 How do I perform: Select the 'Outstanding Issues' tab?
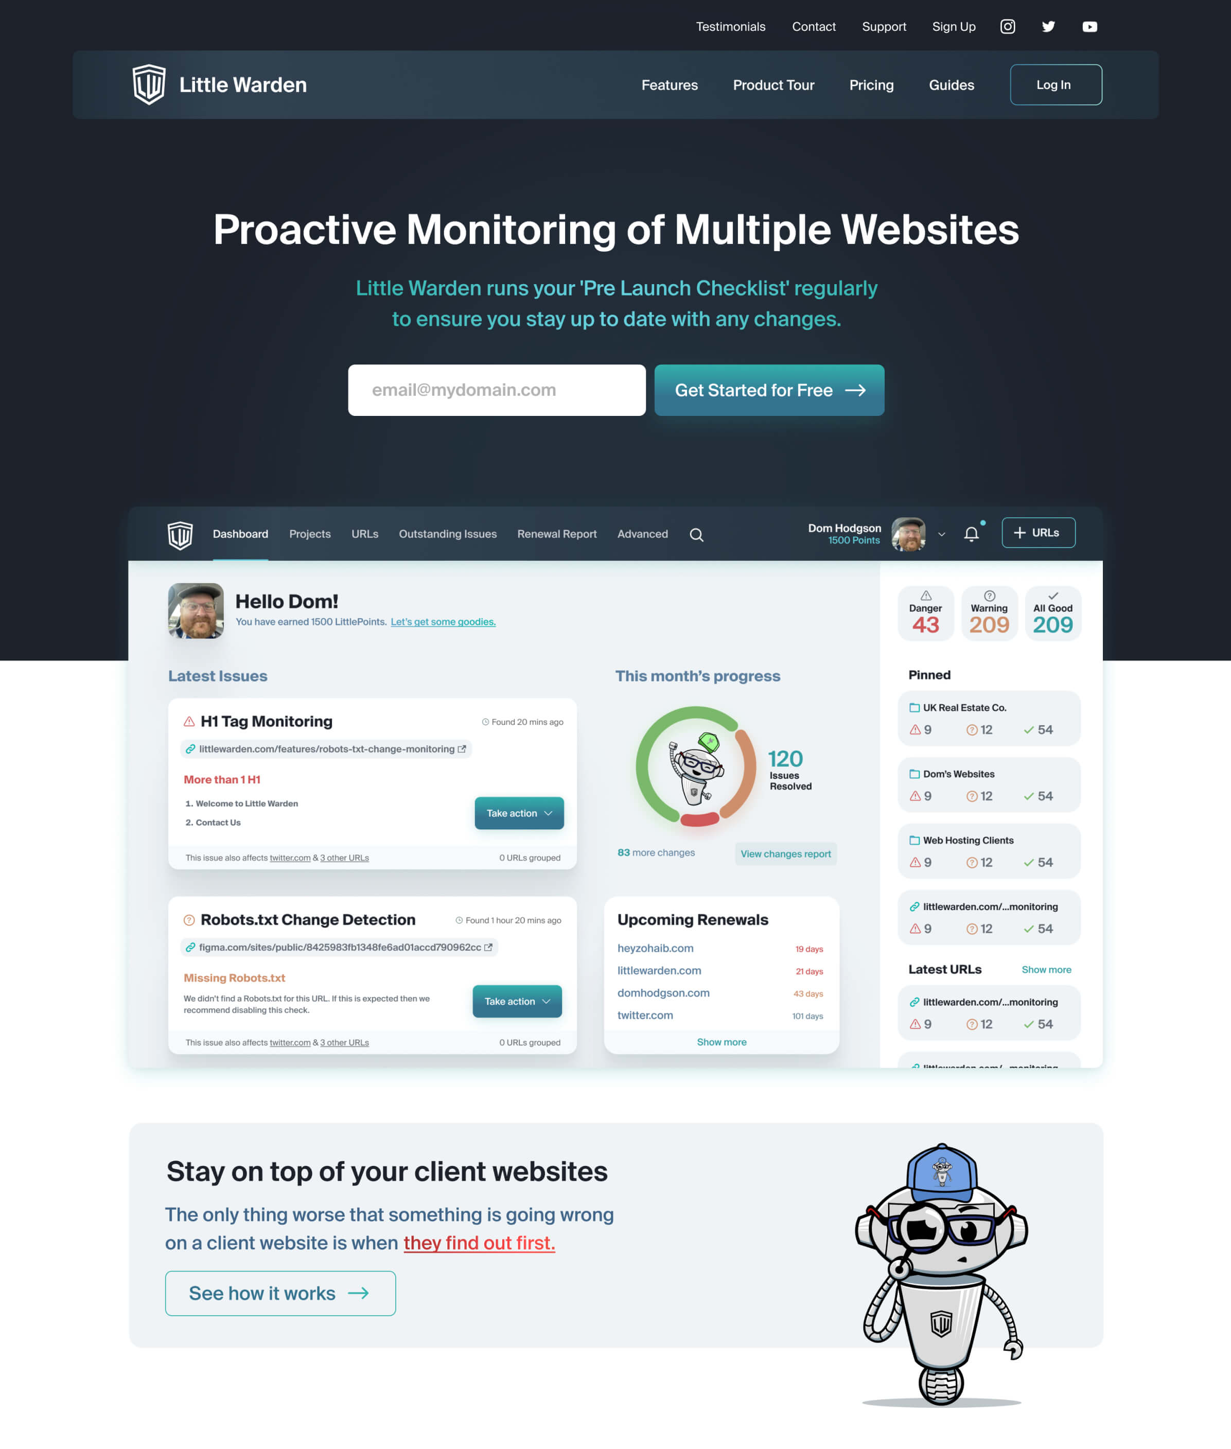click(x=447, y=534)
